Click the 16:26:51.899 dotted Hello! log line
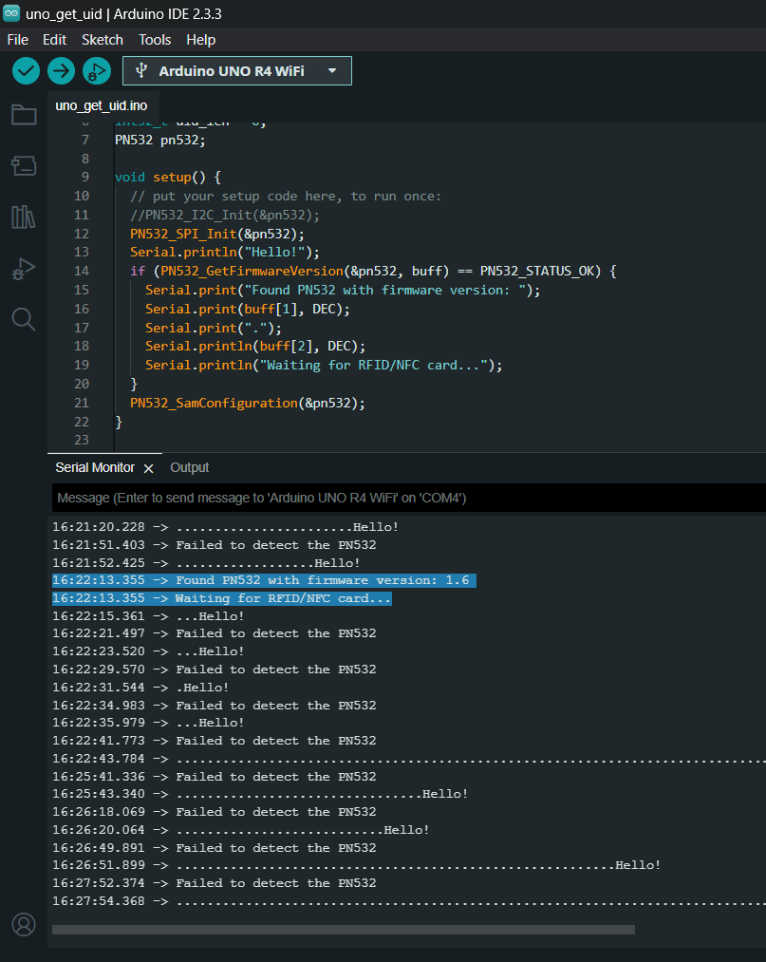Viewport: 766px width, 962px height. (356, 865)
